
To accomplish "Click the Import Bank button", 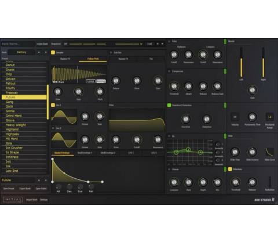I will click(32, 200).
